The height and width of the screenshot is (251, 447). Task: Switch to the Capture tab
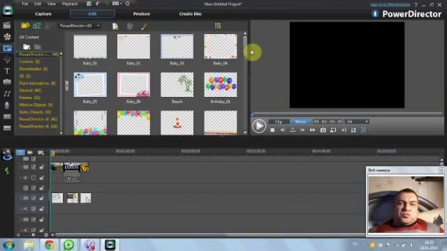pos(43,14)
